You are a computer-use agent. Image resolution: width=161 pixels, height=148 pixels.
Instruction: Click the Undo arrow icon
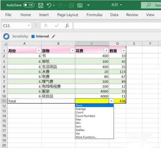pyautogui.click(x=49, y=5)
